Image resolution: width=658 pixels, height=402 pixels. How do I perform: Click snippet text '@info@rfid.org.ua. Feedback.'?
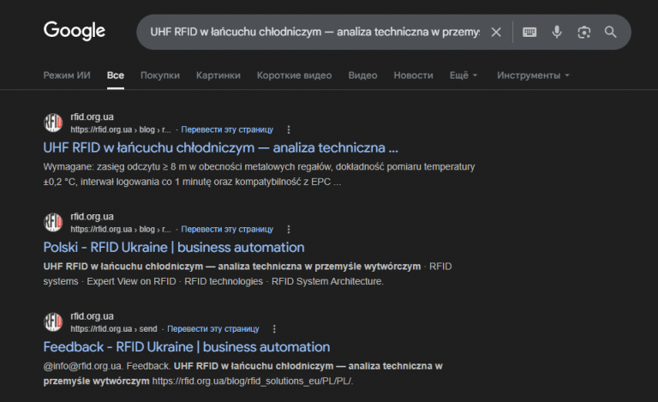click(x=106, y=366)
